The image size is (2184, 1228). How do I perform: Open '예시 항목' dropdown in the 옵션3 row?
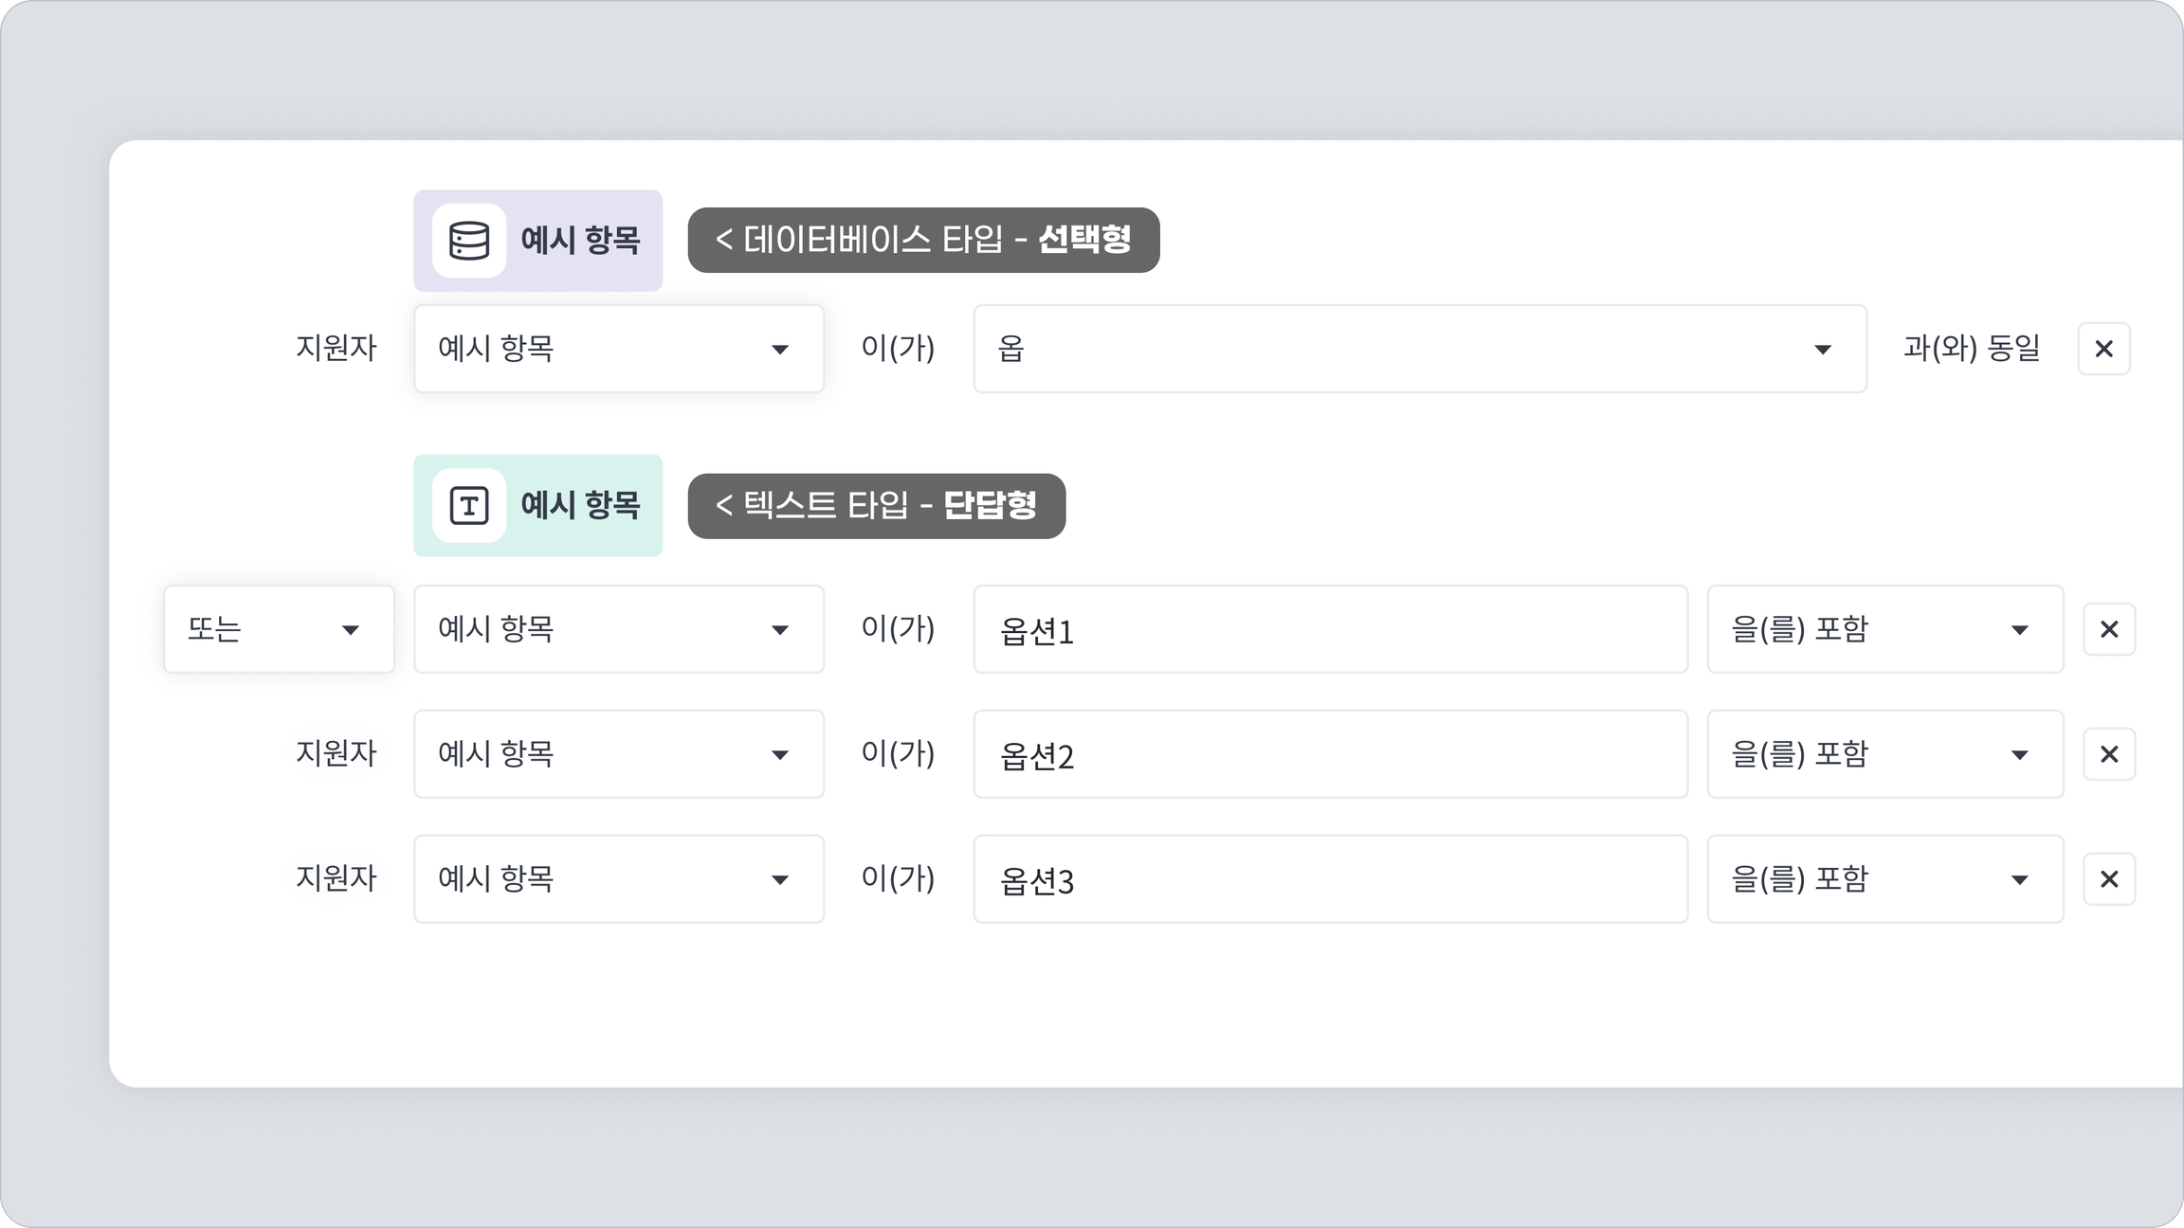pos(618,879)
